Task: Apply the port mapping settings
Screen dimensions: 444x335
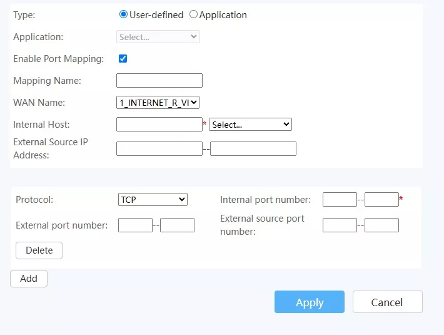Action: coord(310,302)
